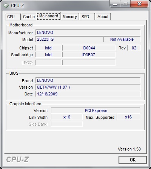The width and height of the screenshot is (151, 169).
Task: Click the disabled maximize button
Action: tap(125, 4)
